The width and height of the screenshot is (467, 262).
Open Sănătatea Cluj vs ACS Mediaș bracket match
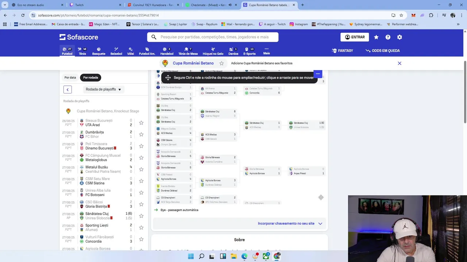(x=262, y=125)
